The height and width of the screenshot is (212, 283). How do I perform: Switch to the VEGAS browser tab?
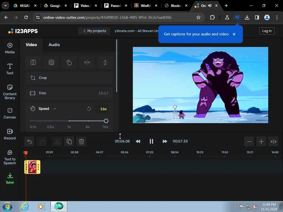point(25,6)
